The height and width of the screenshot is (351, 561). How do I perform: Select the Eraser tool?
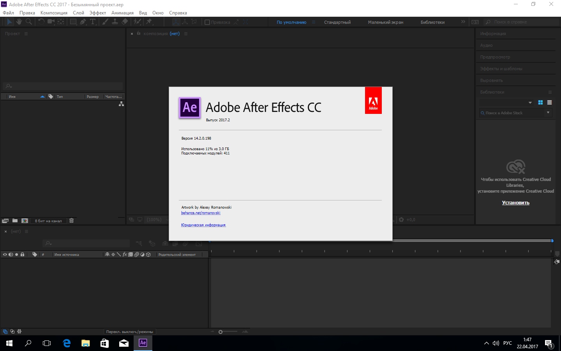point(125,22)
